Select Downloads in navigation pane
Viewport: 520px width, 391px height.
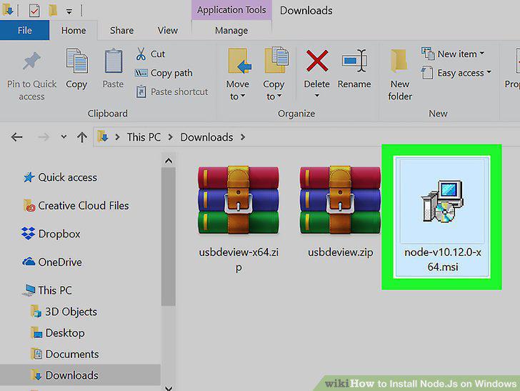coord(80,375)
